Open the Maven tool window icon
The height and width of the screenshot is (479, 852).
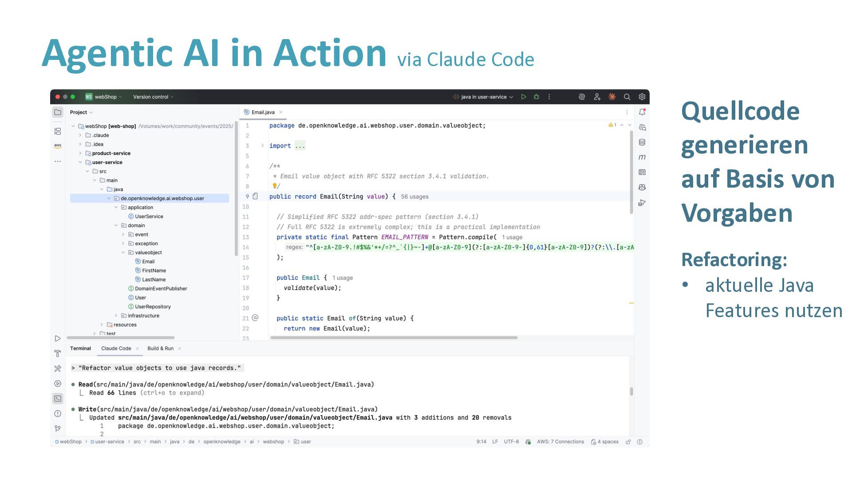642,157
